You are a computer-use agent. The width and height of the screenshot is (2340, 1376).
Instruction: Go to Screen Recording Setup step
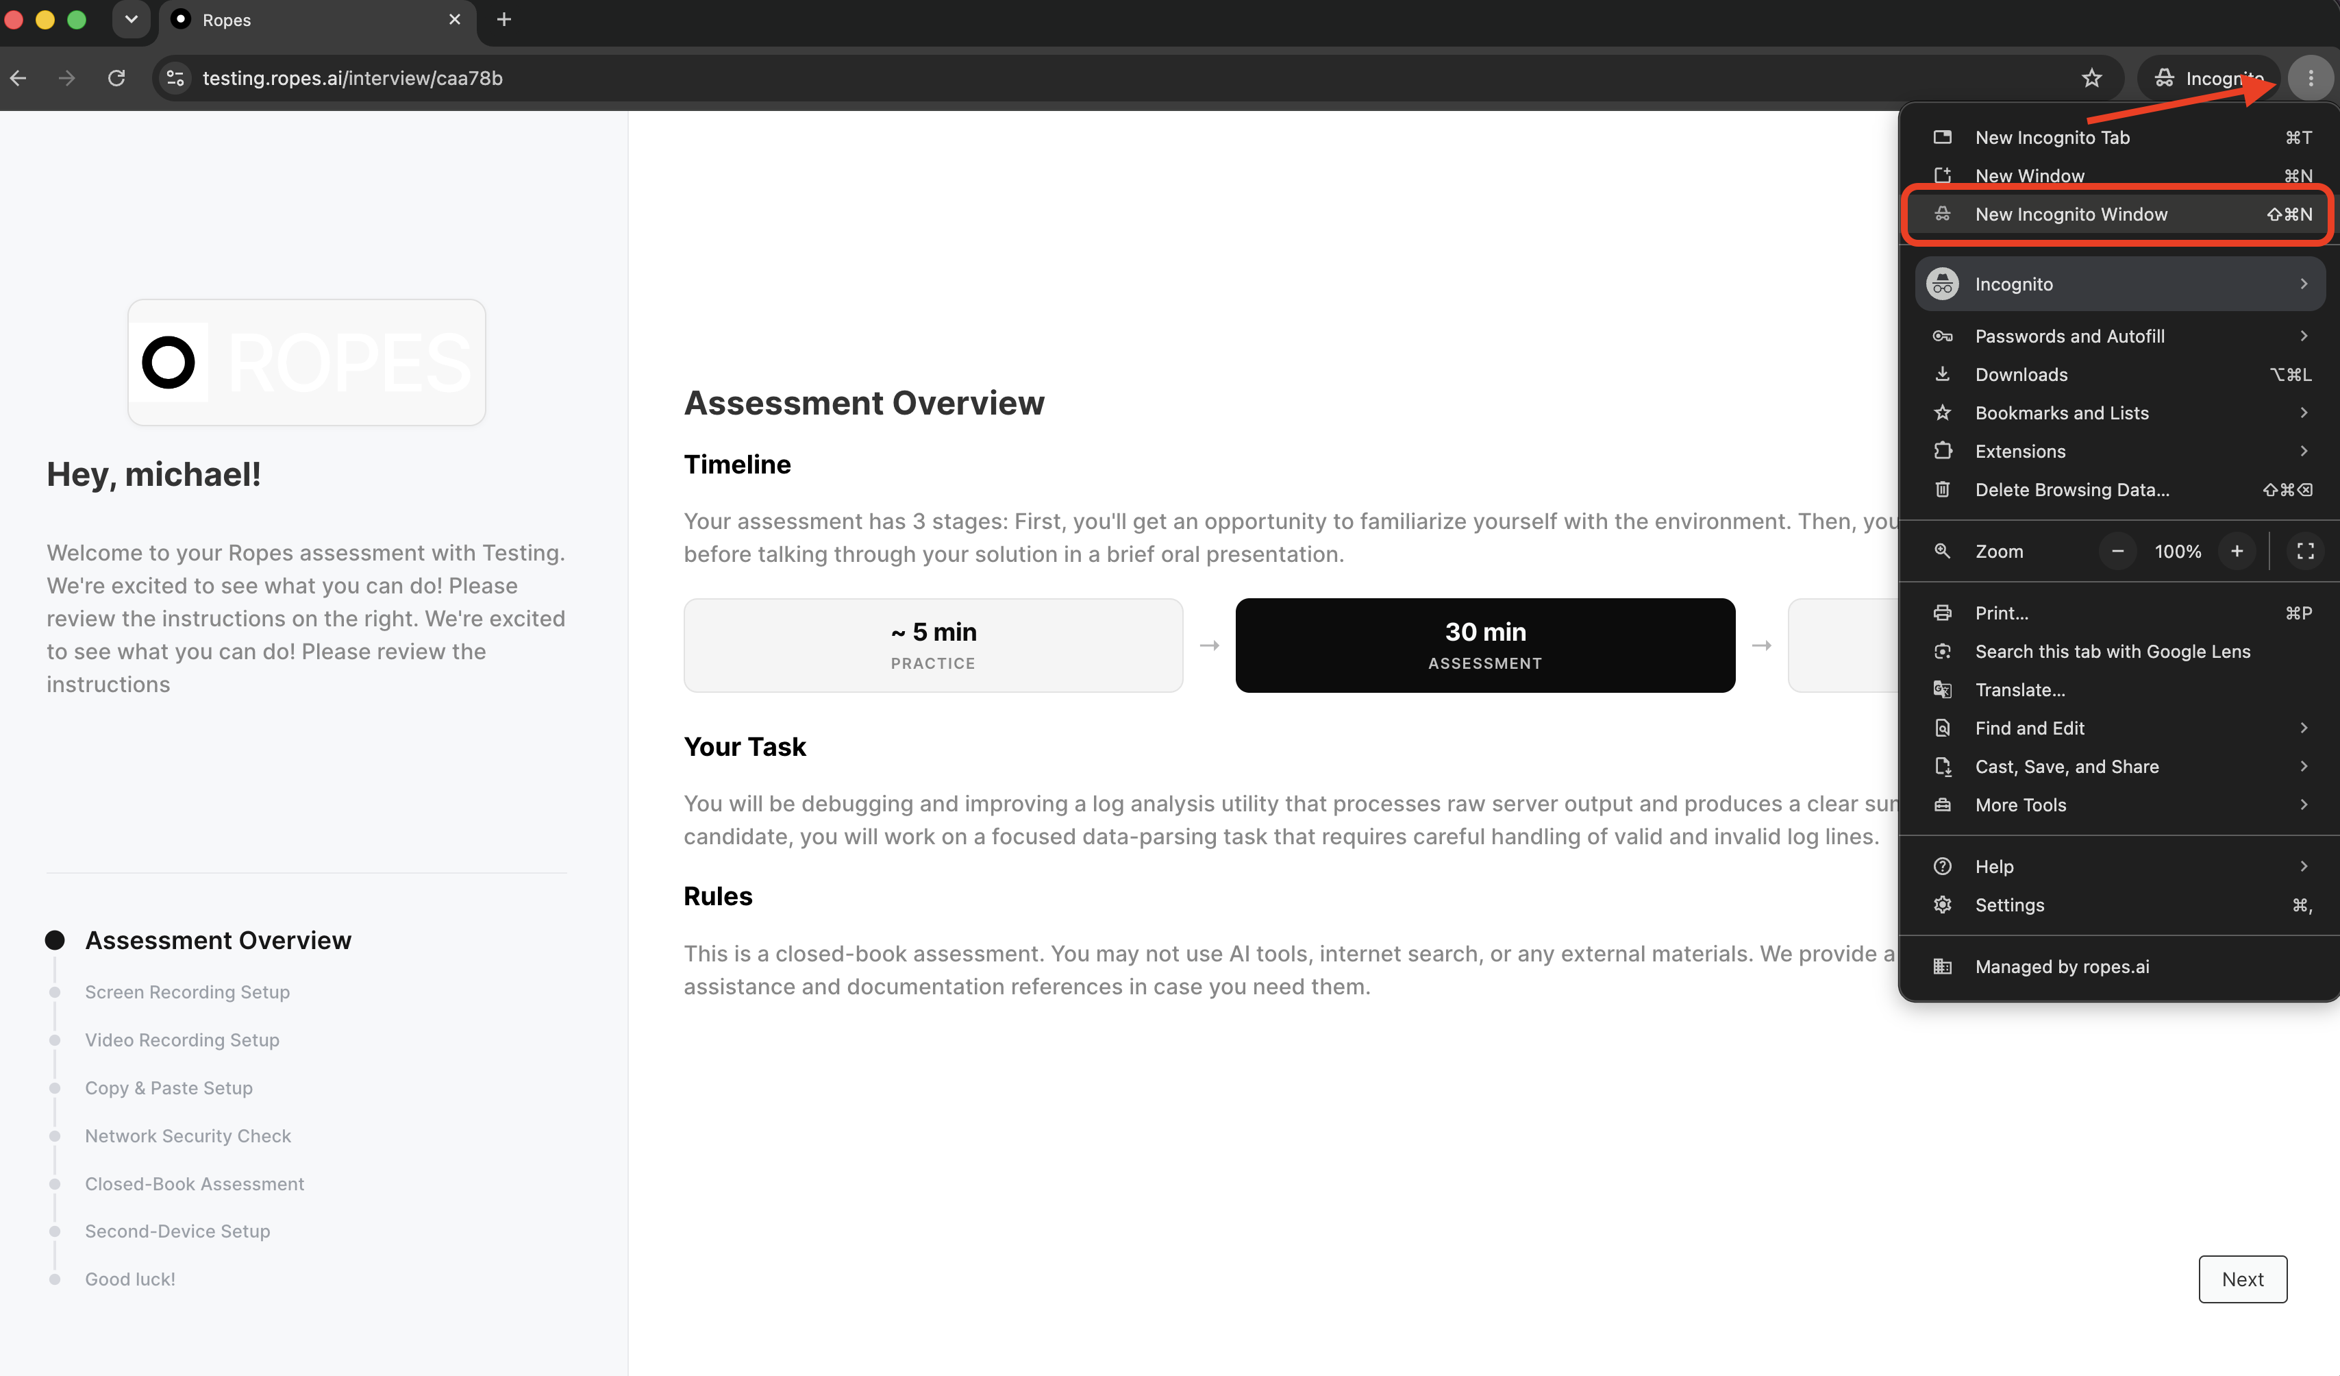pos(188,992)
